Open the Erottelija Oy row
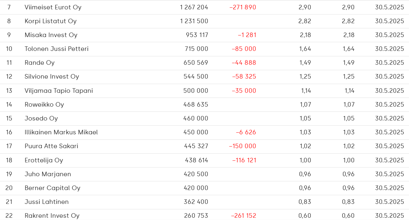Screen dimensions: 409x220 (204, 160)
